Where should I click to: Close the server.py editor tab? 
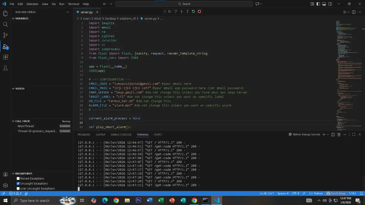click(97, 12)
